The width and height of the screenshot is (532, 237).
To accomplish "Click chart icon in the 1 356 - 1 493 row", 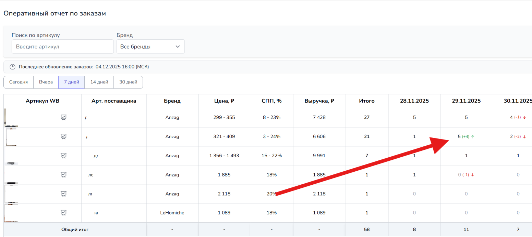I will [x=63, y=156].
